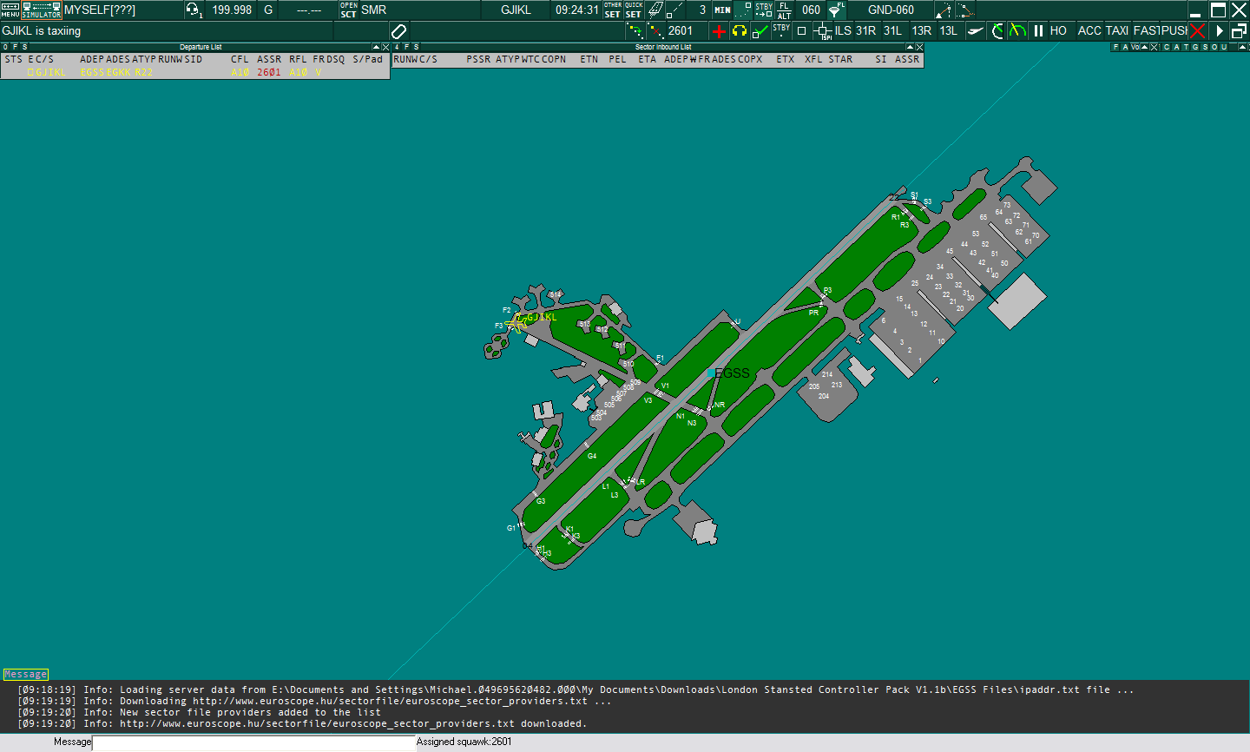Click the red plus emergency icon

point(719,31)
